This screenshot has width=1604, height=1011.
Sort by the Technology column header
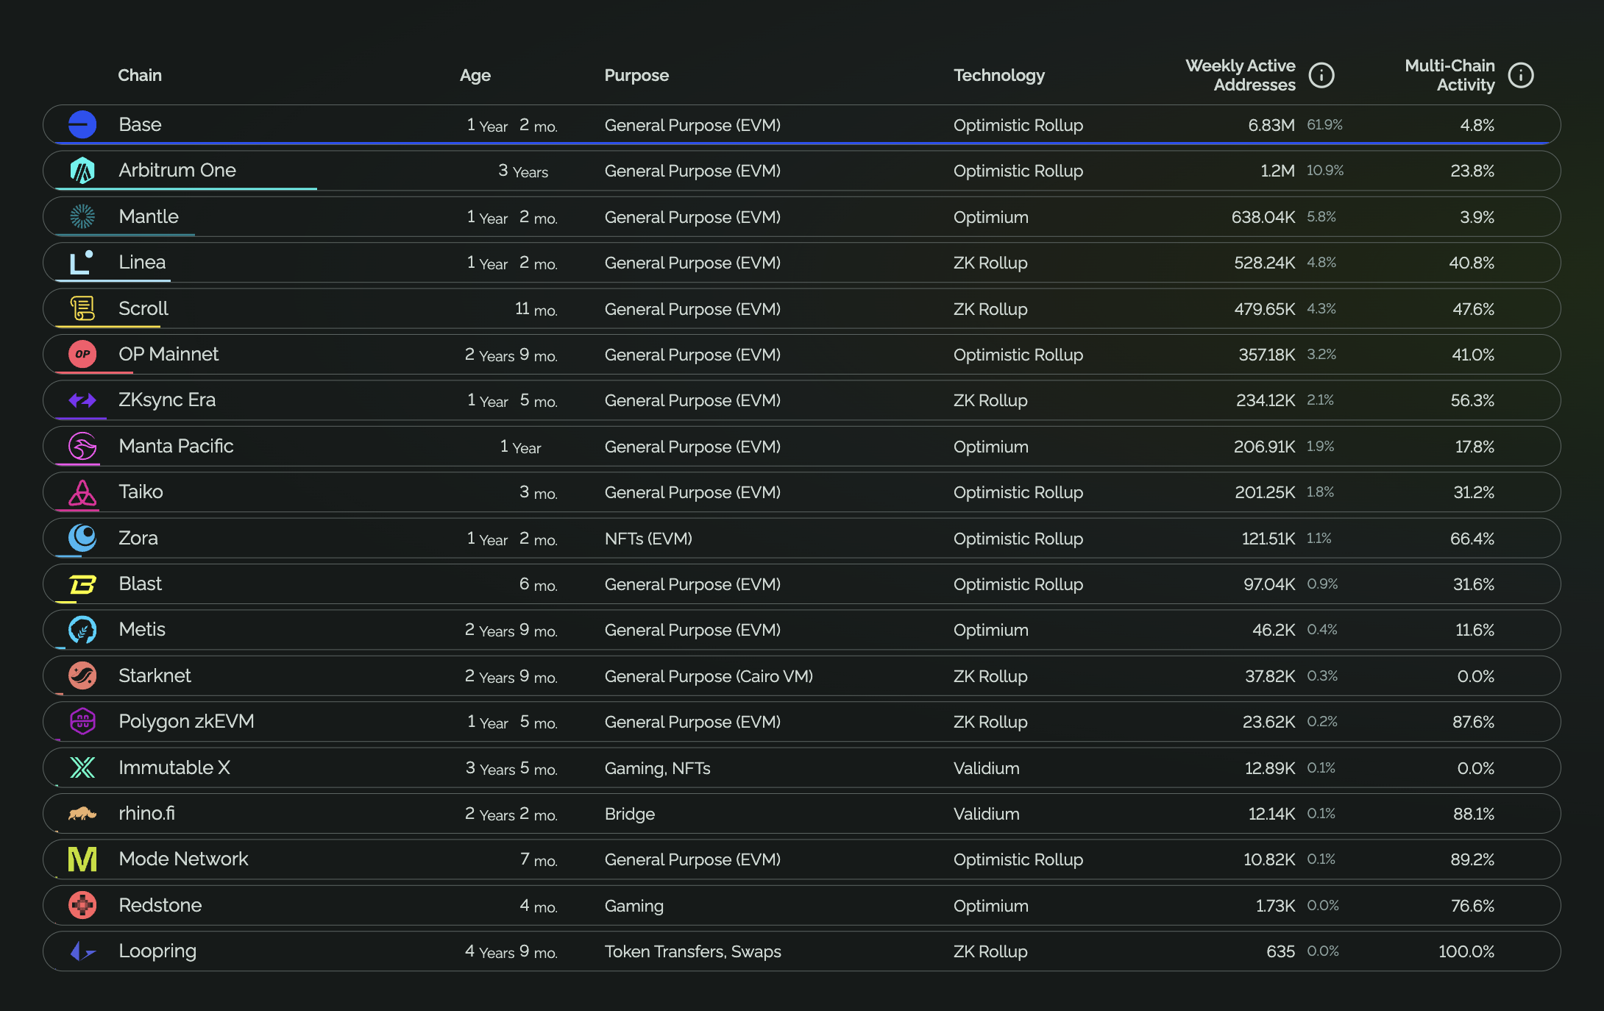[x=999, y=75]
